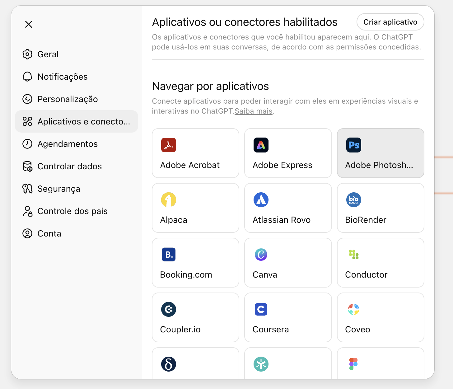Open the Booking.com app
453x389 pixels.
[195, 263]
